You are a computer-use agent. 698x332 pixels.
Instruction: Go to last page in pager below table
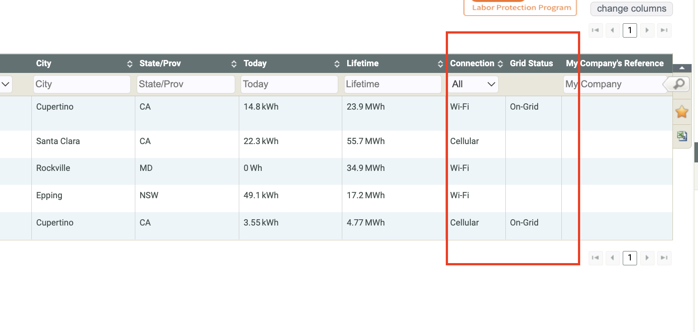click(x=664, y=258)
